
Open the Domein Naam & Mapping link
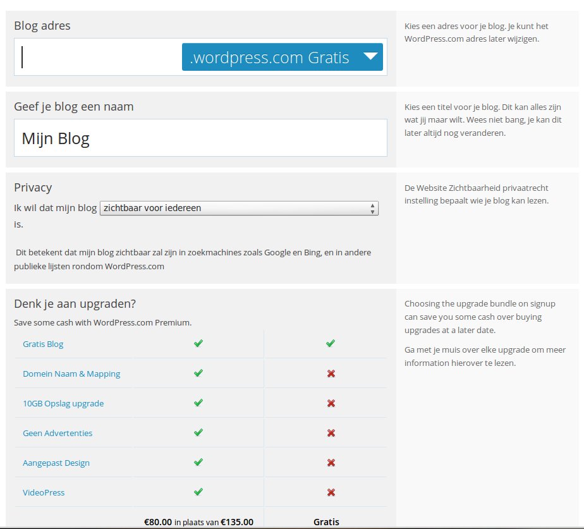(71, 374)
